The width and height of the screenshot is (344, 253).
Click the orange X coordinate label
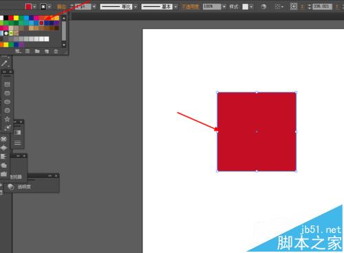point(303,7)
